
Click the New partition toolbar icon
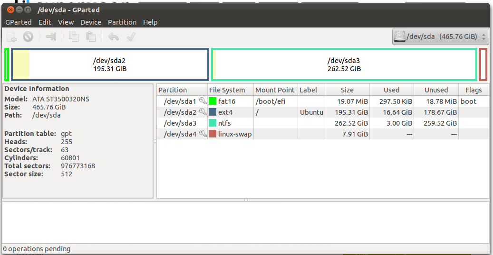[x=11, y=36]
